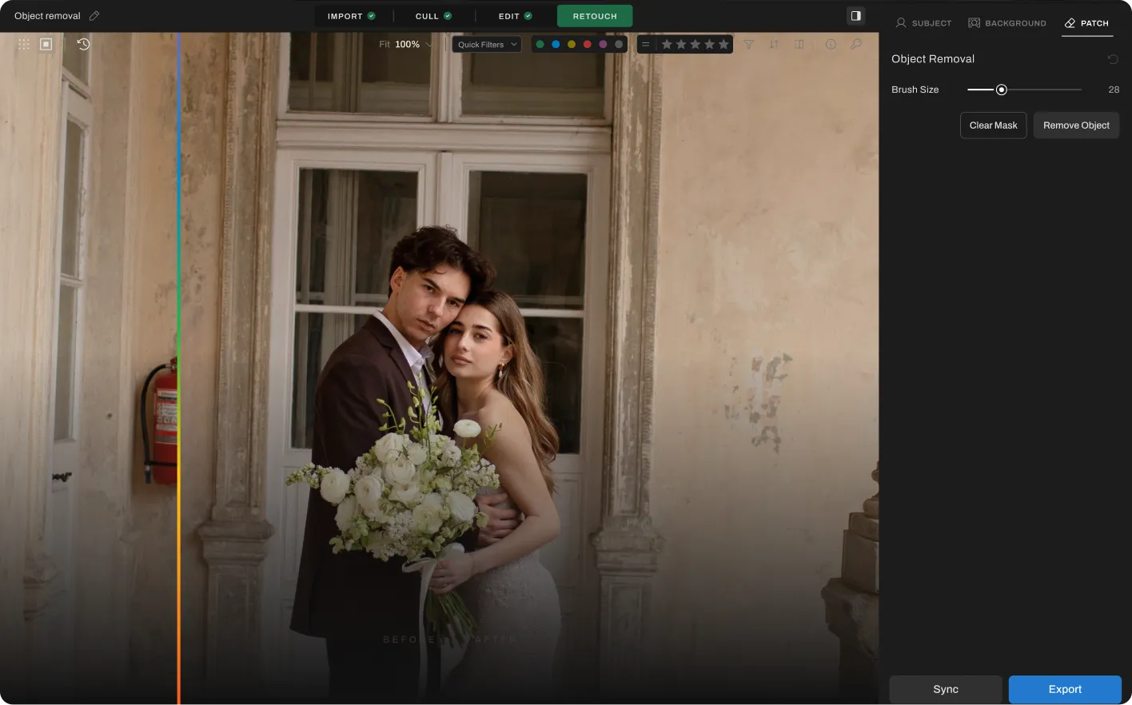The width and height of the screenshot is (1132, 705).
Task: Open the rating comparison equals selector
Action: pyautogui.click(x=646, y=45)
